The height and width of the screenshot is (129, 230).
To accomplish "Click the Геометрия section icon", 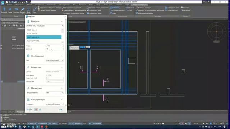I will point(28,67).
